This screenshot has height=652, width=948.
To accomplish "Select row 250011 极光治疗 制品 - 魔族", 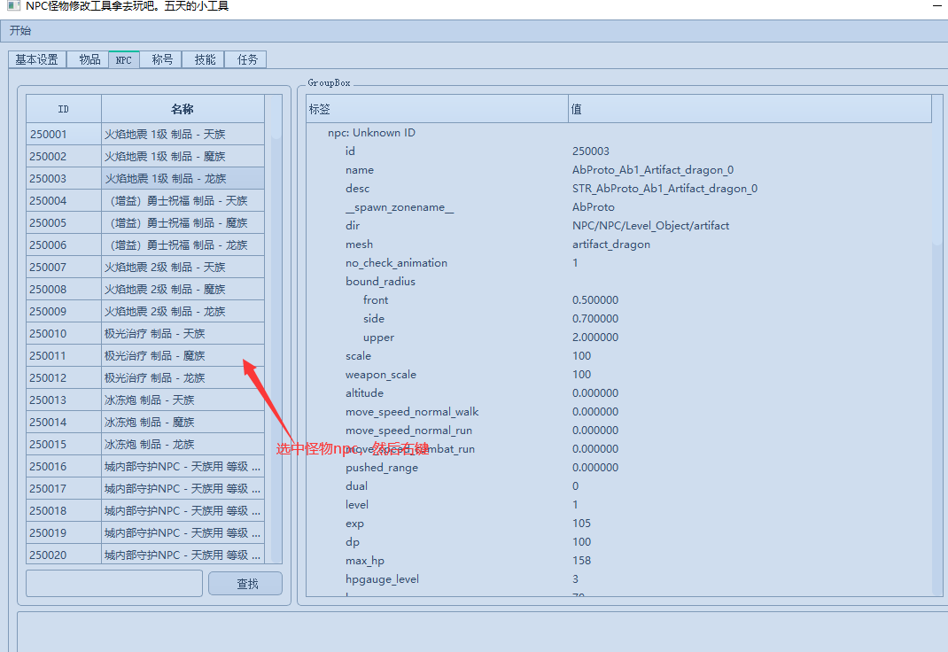I will click(x=145, y=355).
